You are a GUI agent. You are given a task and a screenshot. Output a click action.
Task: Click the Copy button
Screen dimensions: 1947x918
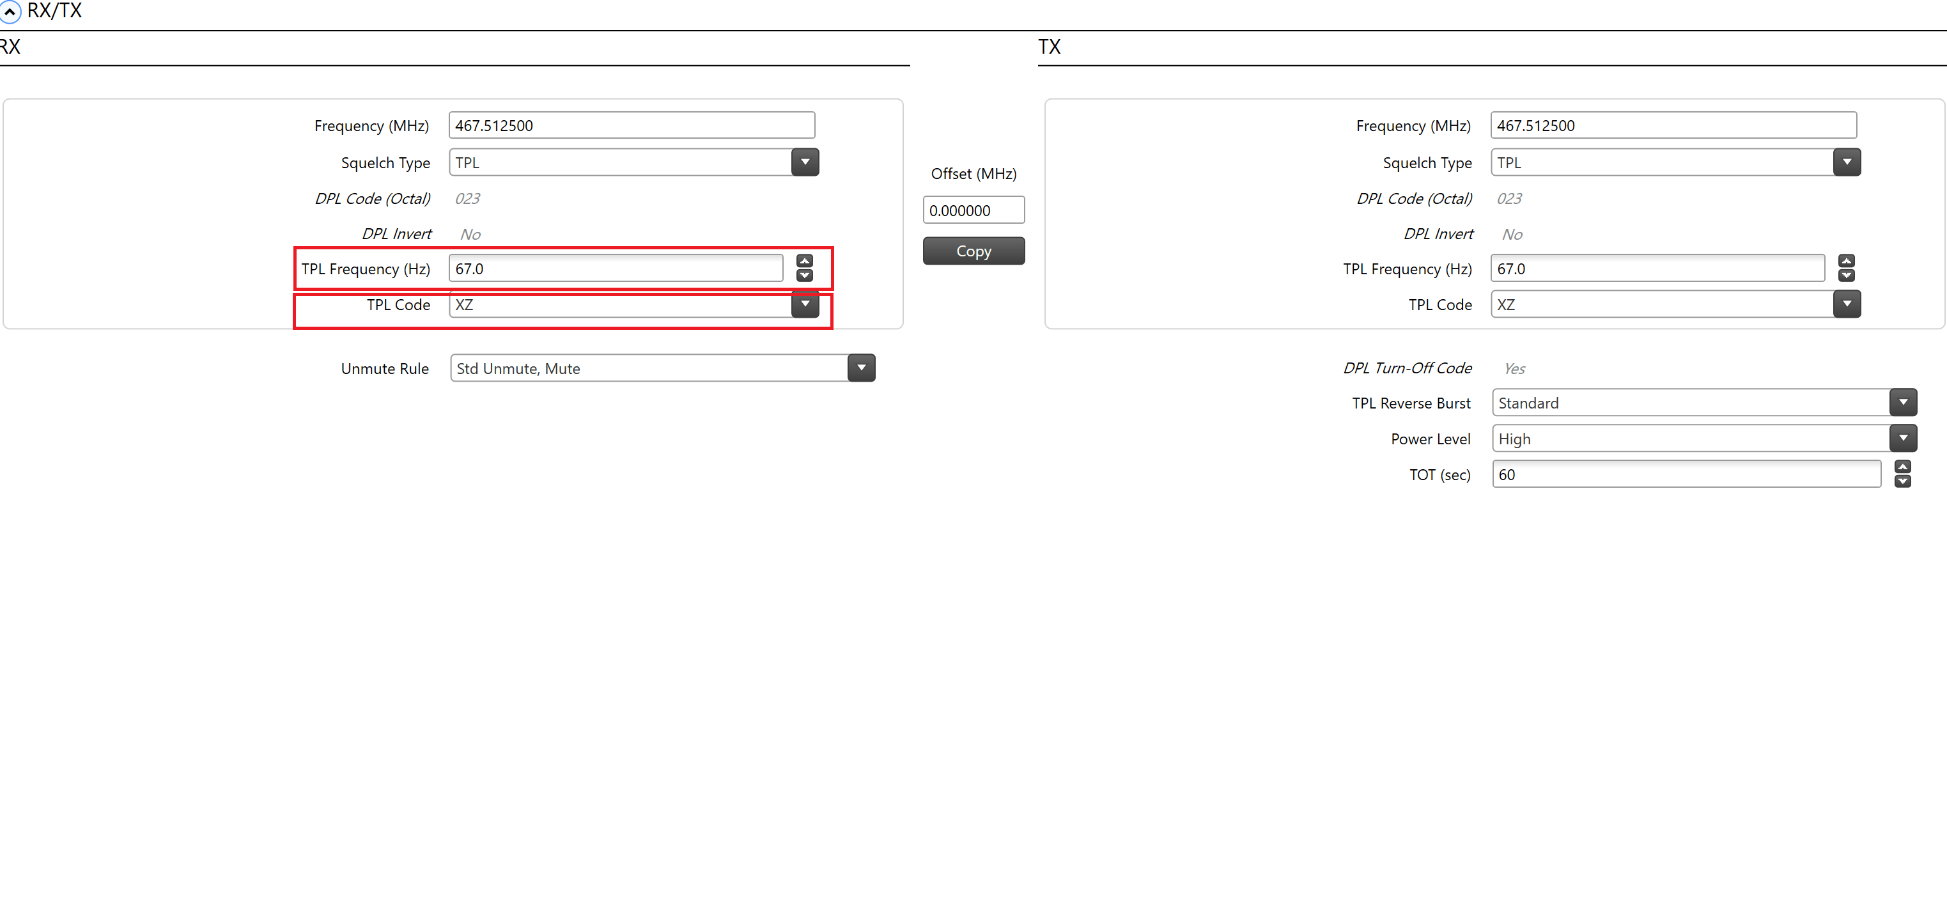tap(973, 251)
